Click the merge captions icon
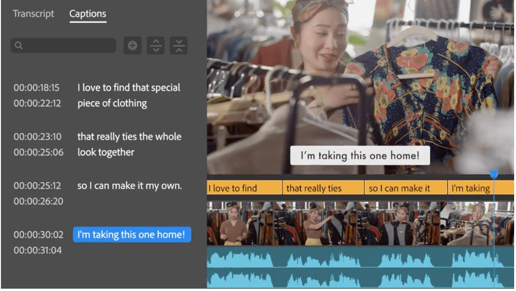The image size is (516, 291). pyautogui.click(x=179, y=46)
